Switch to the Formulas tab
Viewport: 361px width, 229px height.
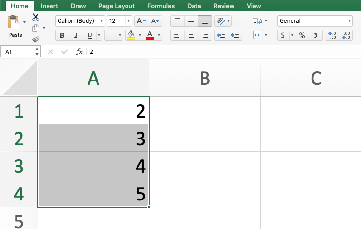161,6
